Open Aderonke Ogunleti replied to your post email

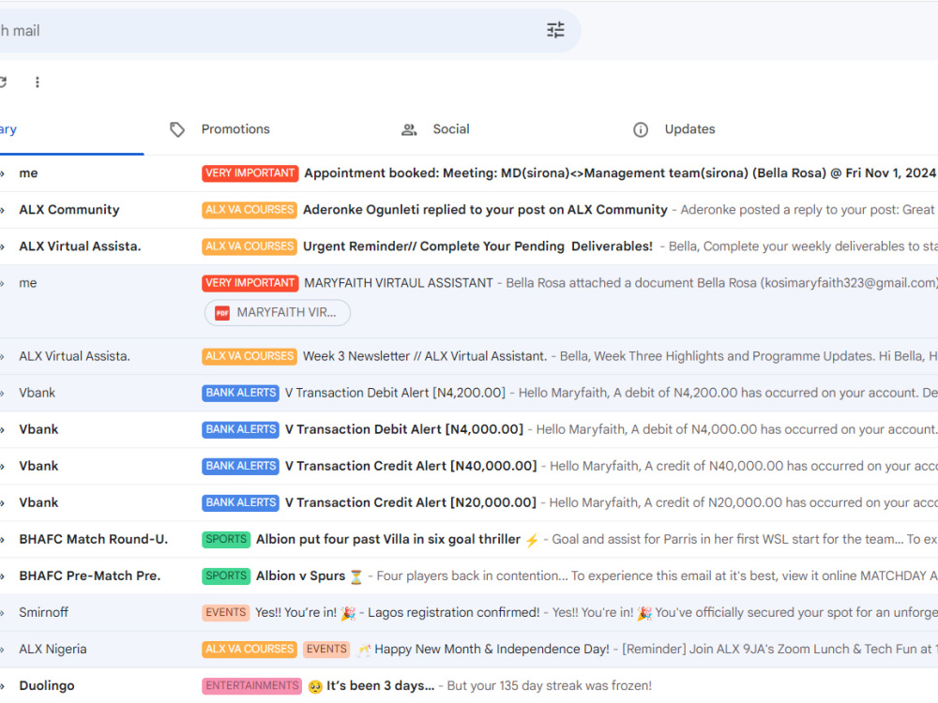click(x=485, y=210)
